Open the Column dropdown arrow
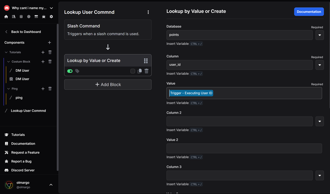Screen dimensions: 330x194 point(320,65)
